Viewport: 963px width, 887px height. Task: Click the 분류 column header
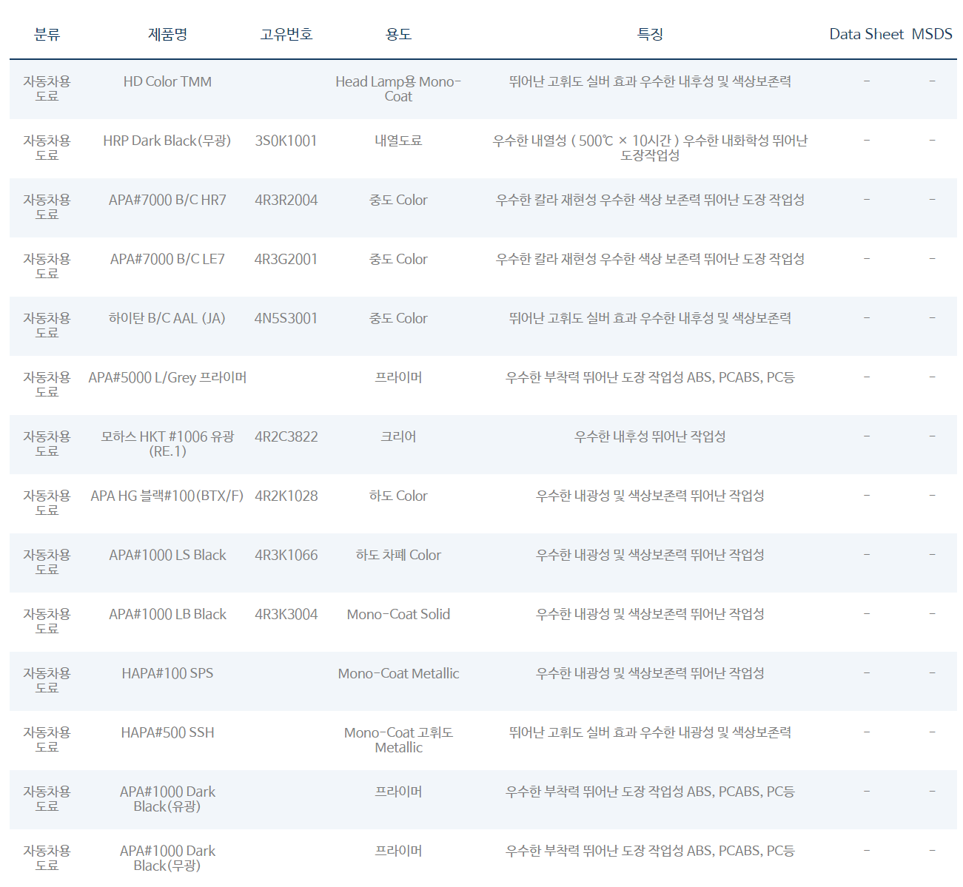(x=47, y=34)
